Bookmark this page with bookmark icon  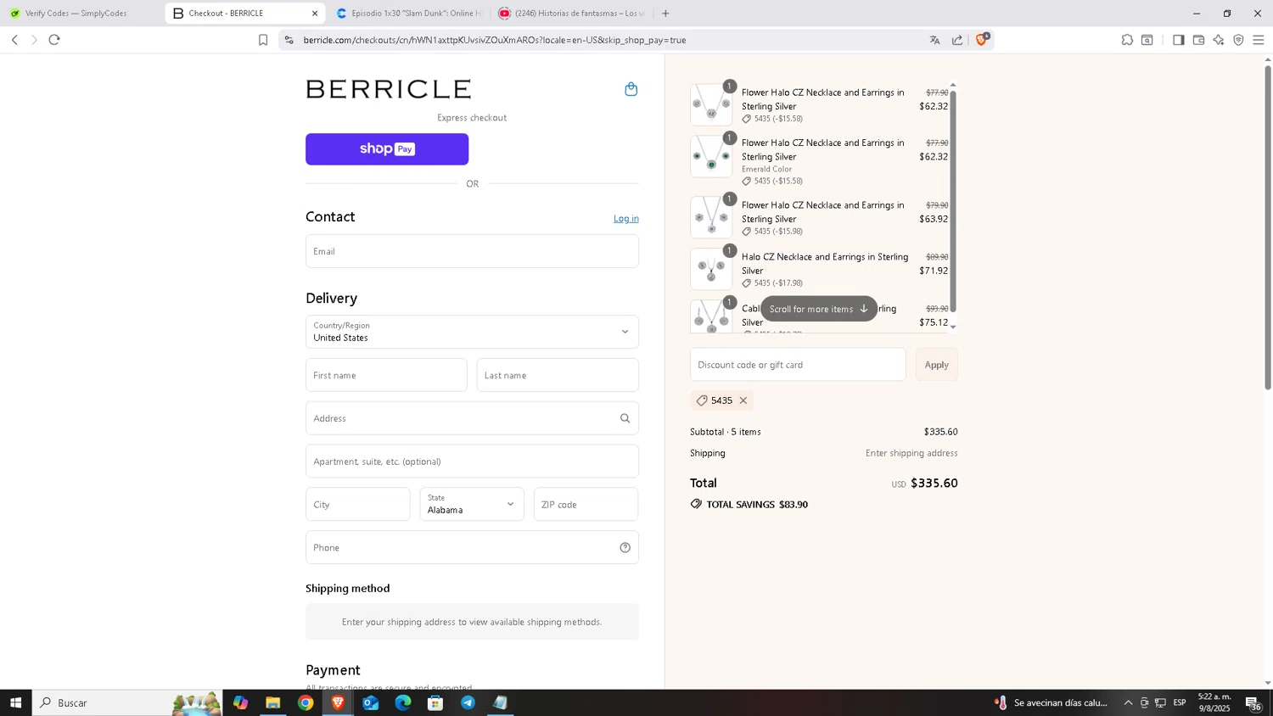(263, 40)
